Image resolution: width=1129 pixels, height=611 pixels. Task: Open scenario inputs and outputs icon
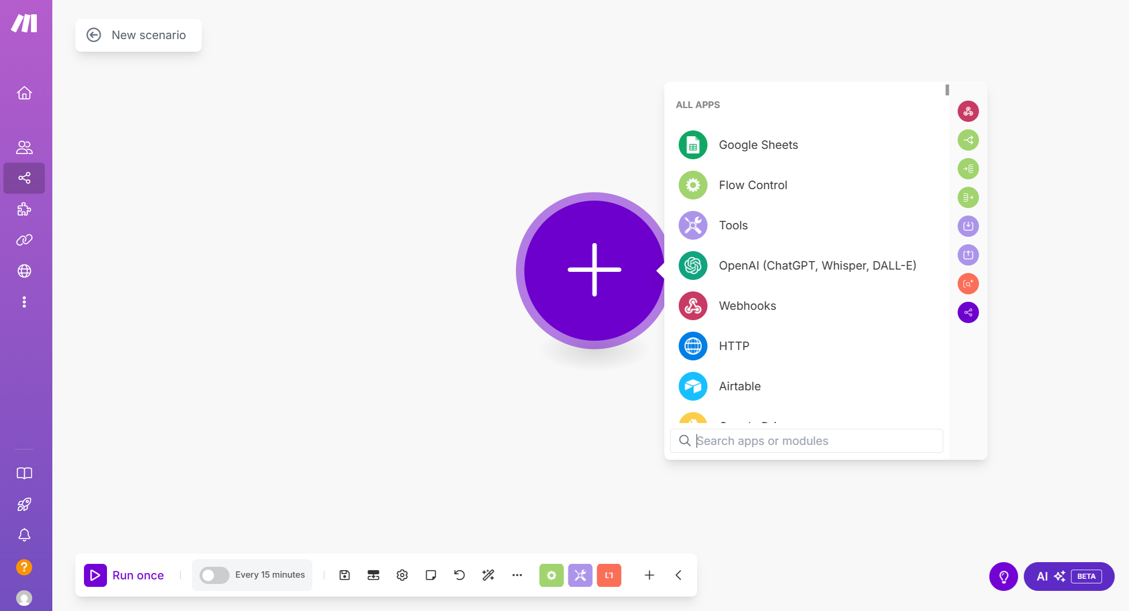[373, 575]
